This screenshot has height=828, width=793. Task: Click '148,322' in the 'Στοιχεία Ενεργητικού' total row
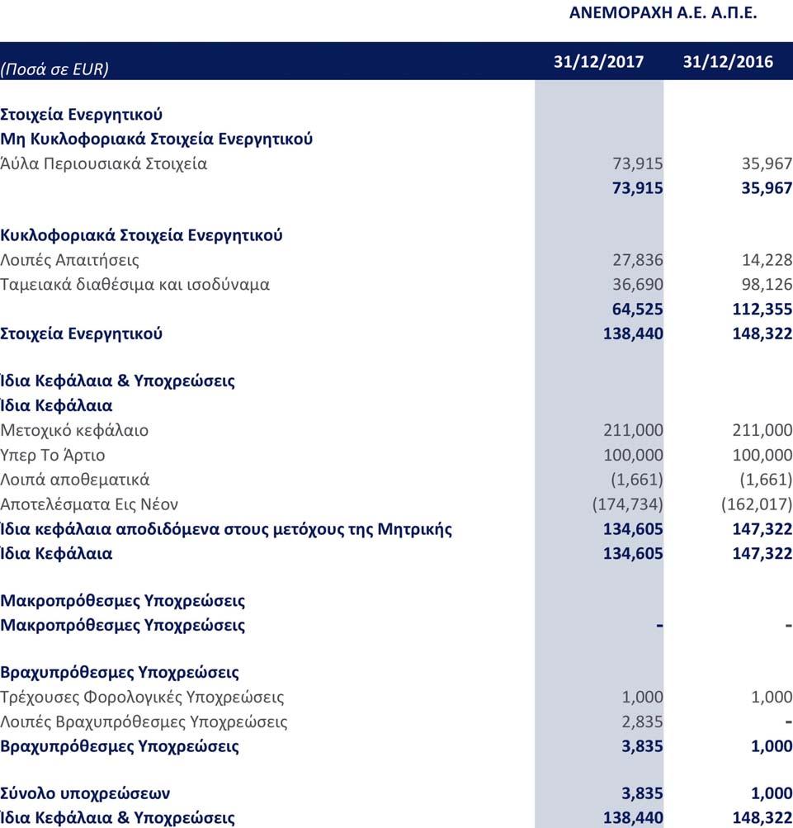(762, 334)
